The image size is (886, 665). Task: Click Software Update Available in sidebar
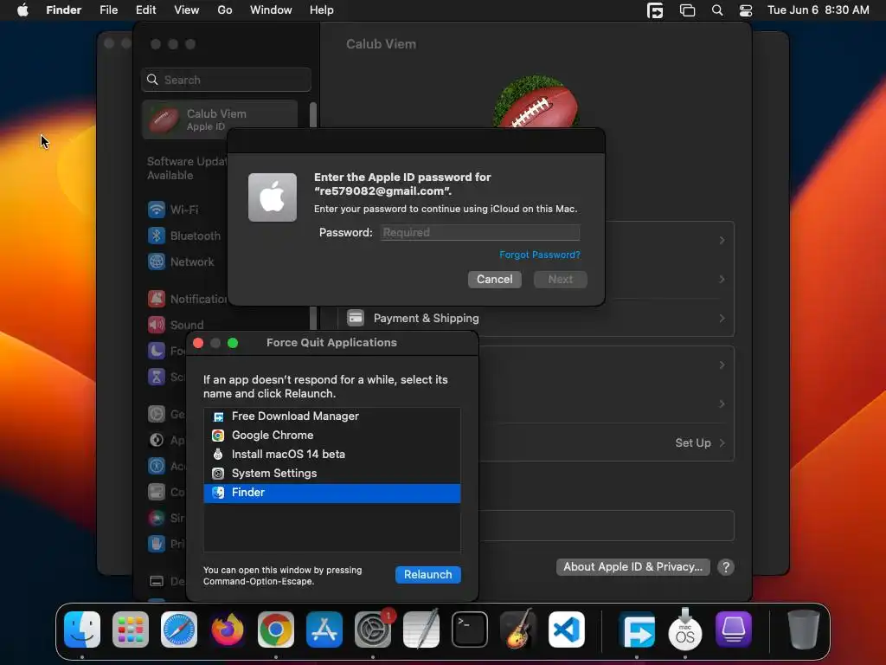click(x=187, y=169)
